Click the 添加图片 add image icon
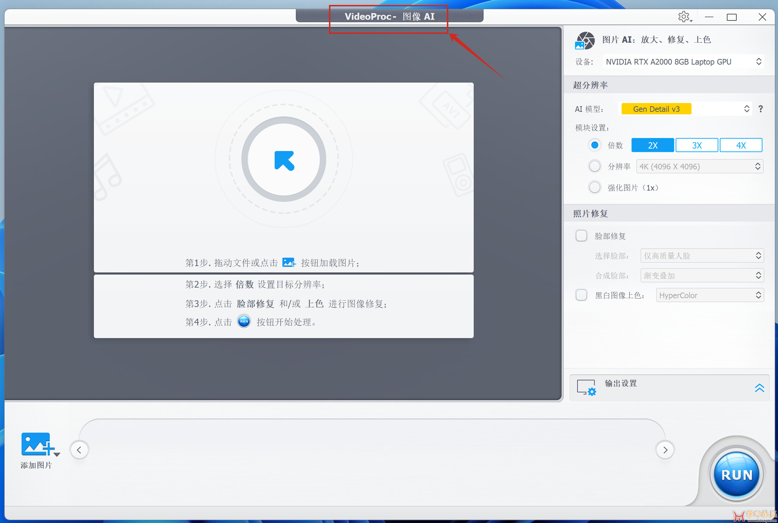 [x=36, y=444]
